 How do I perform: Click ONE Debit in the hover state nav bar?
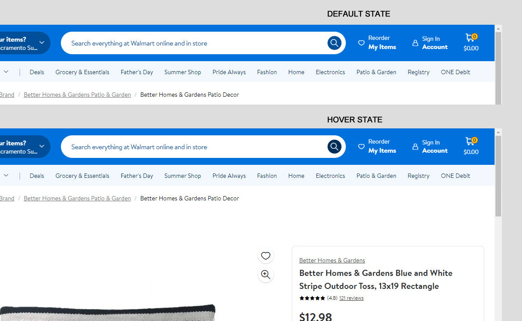(x=455, y=176)
